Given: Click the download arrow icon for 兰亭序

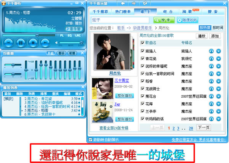Looking at the screenshot, I should (x=218, y=111).
